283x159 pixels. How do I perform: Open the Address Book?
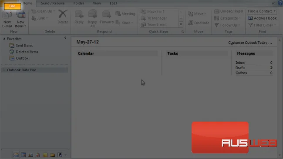(262, 18)
